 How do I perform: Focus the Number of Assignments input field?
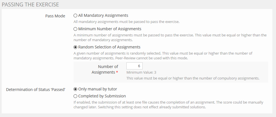pyautogui.click(x=134, y=66)
